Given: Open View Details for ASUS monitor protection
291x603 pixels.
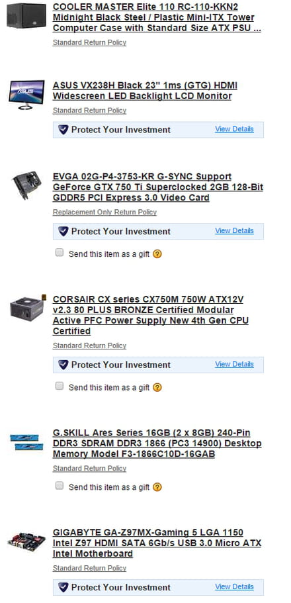Looking at the screenshot, I should (x=234, y=129).
